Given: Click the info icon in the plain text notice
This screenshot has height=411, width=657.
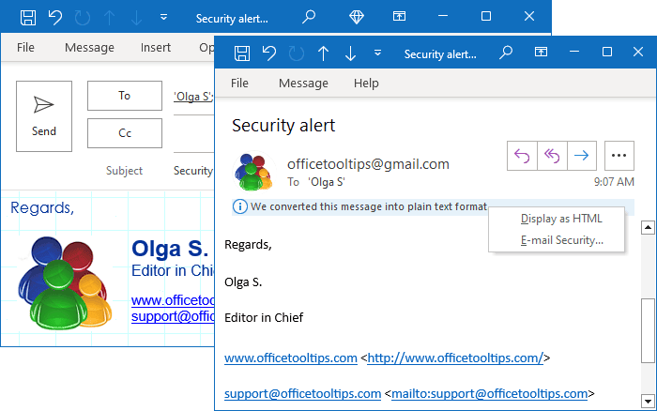Looking at the screenshot, I should tap(239, 206).
